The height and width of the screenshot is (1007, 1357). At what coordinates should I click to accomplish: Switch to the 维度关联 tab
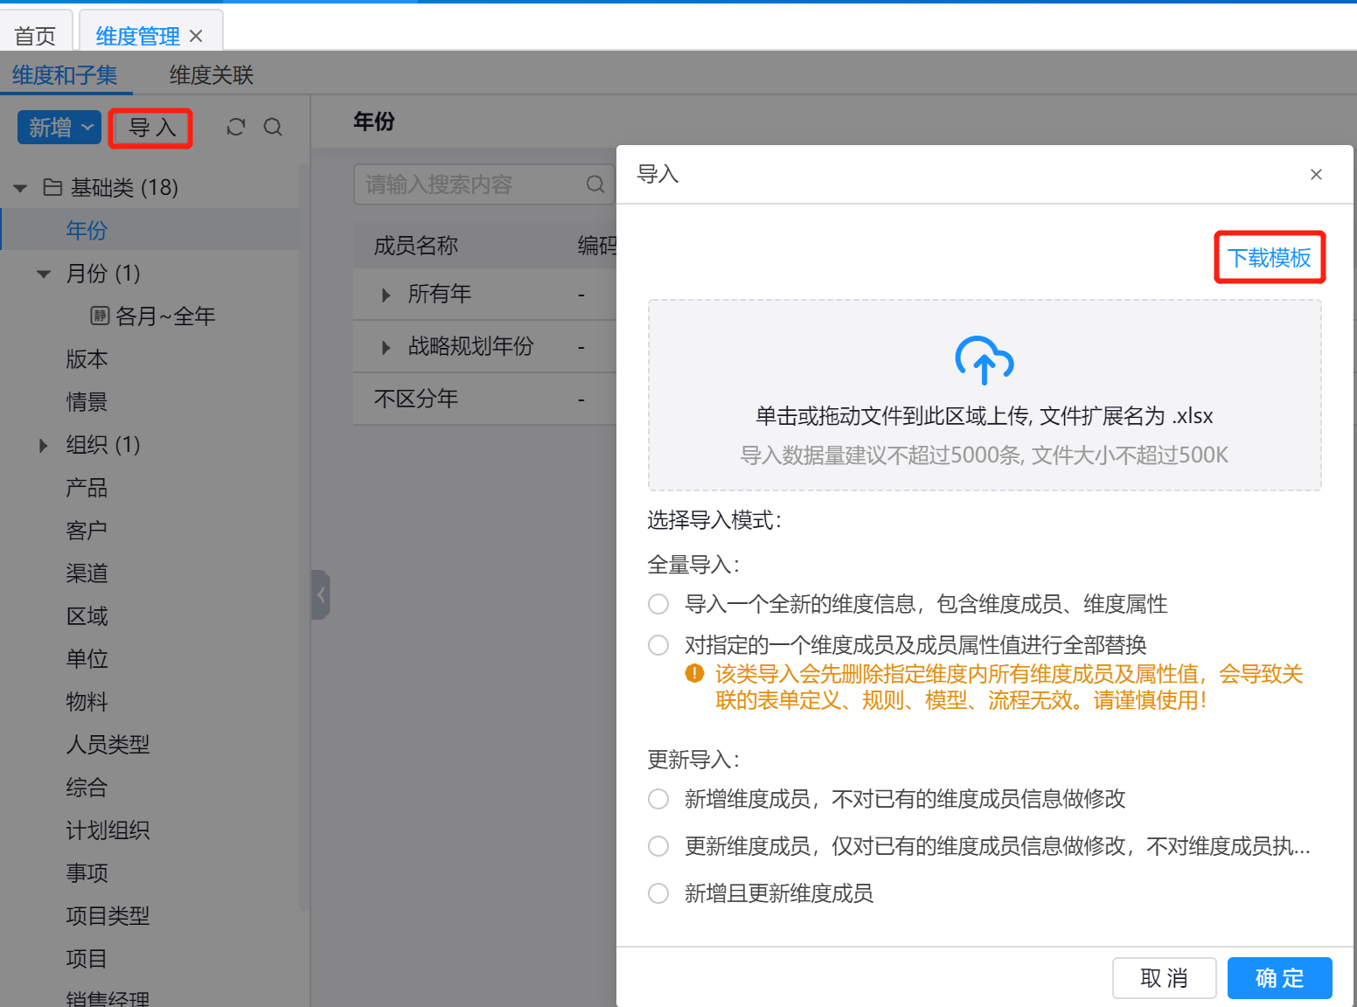coord(211,75)
